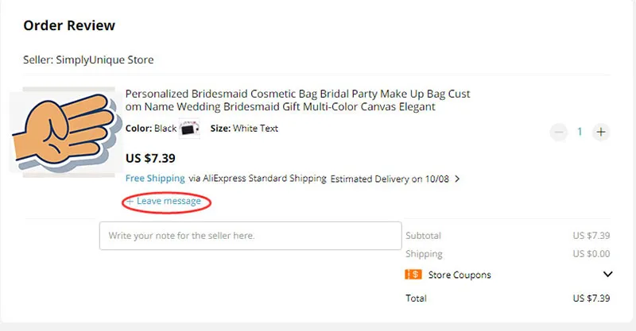The height and width of the screenshot is (331, 636).
Task: Open the SimplyUnique Store seller name
Action: (x=105, y=60)
